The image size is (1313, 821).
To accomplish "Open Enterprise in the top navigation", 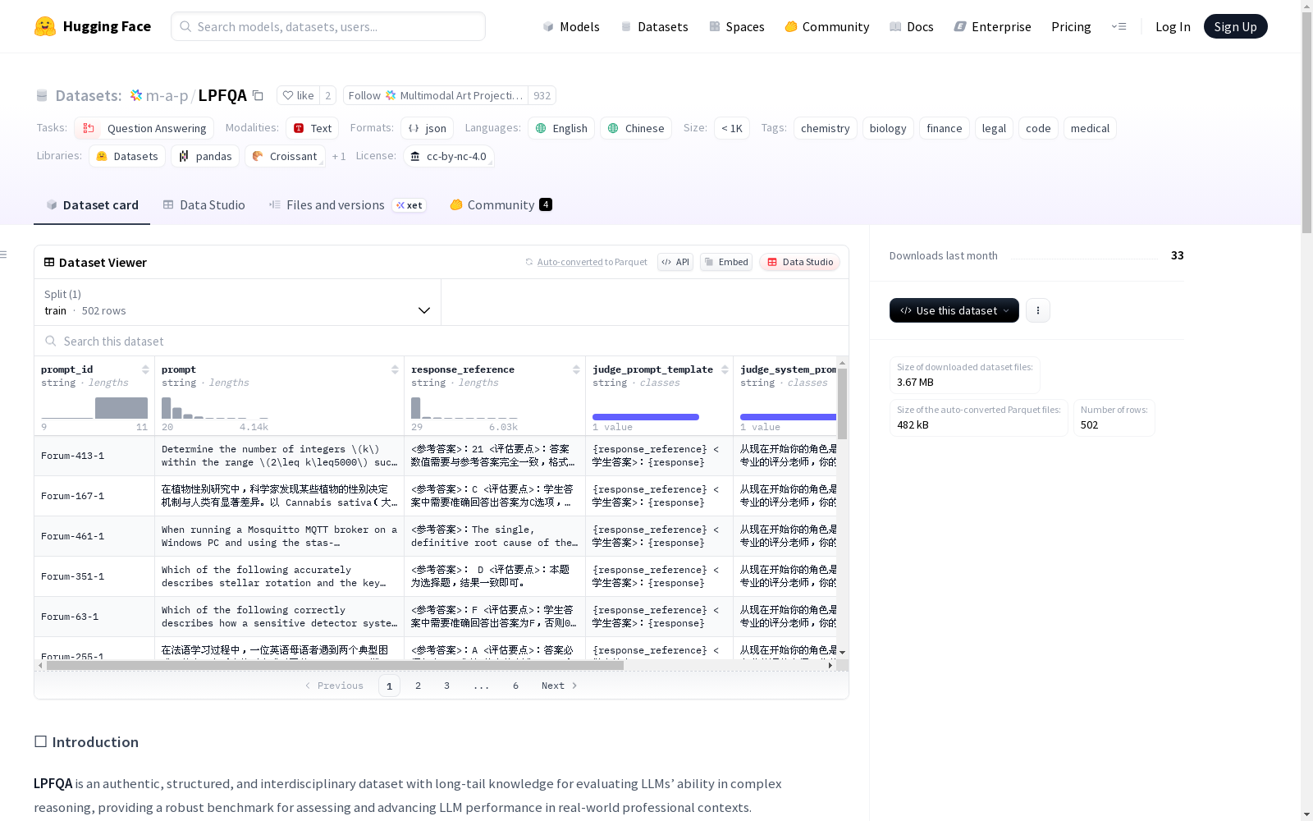I will pyautogui.click(x=993, y=26).
